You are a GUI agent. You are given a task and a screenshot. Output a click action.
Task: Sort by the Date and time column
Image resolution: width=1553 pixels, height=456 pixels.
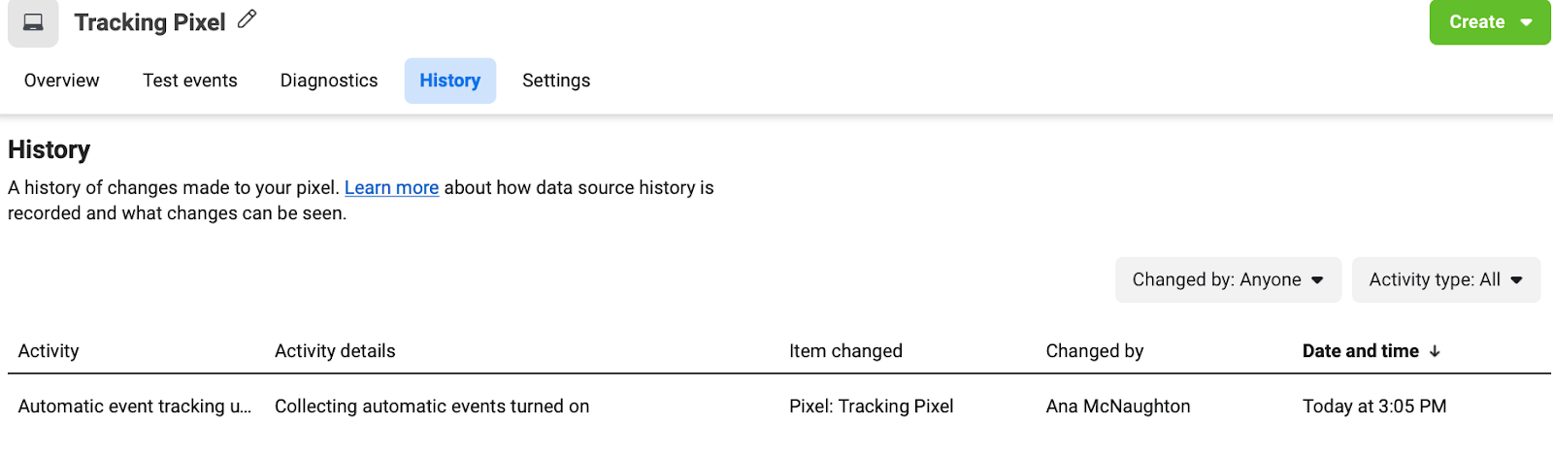tap(1360, 351)
